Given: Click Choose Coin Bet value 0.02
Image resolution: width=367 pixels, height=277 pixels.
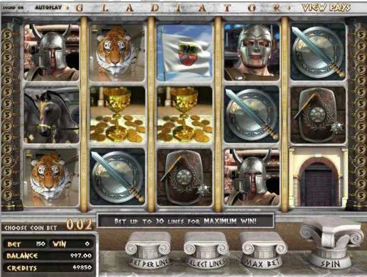Looking at the screenshot, I should 79,225.
